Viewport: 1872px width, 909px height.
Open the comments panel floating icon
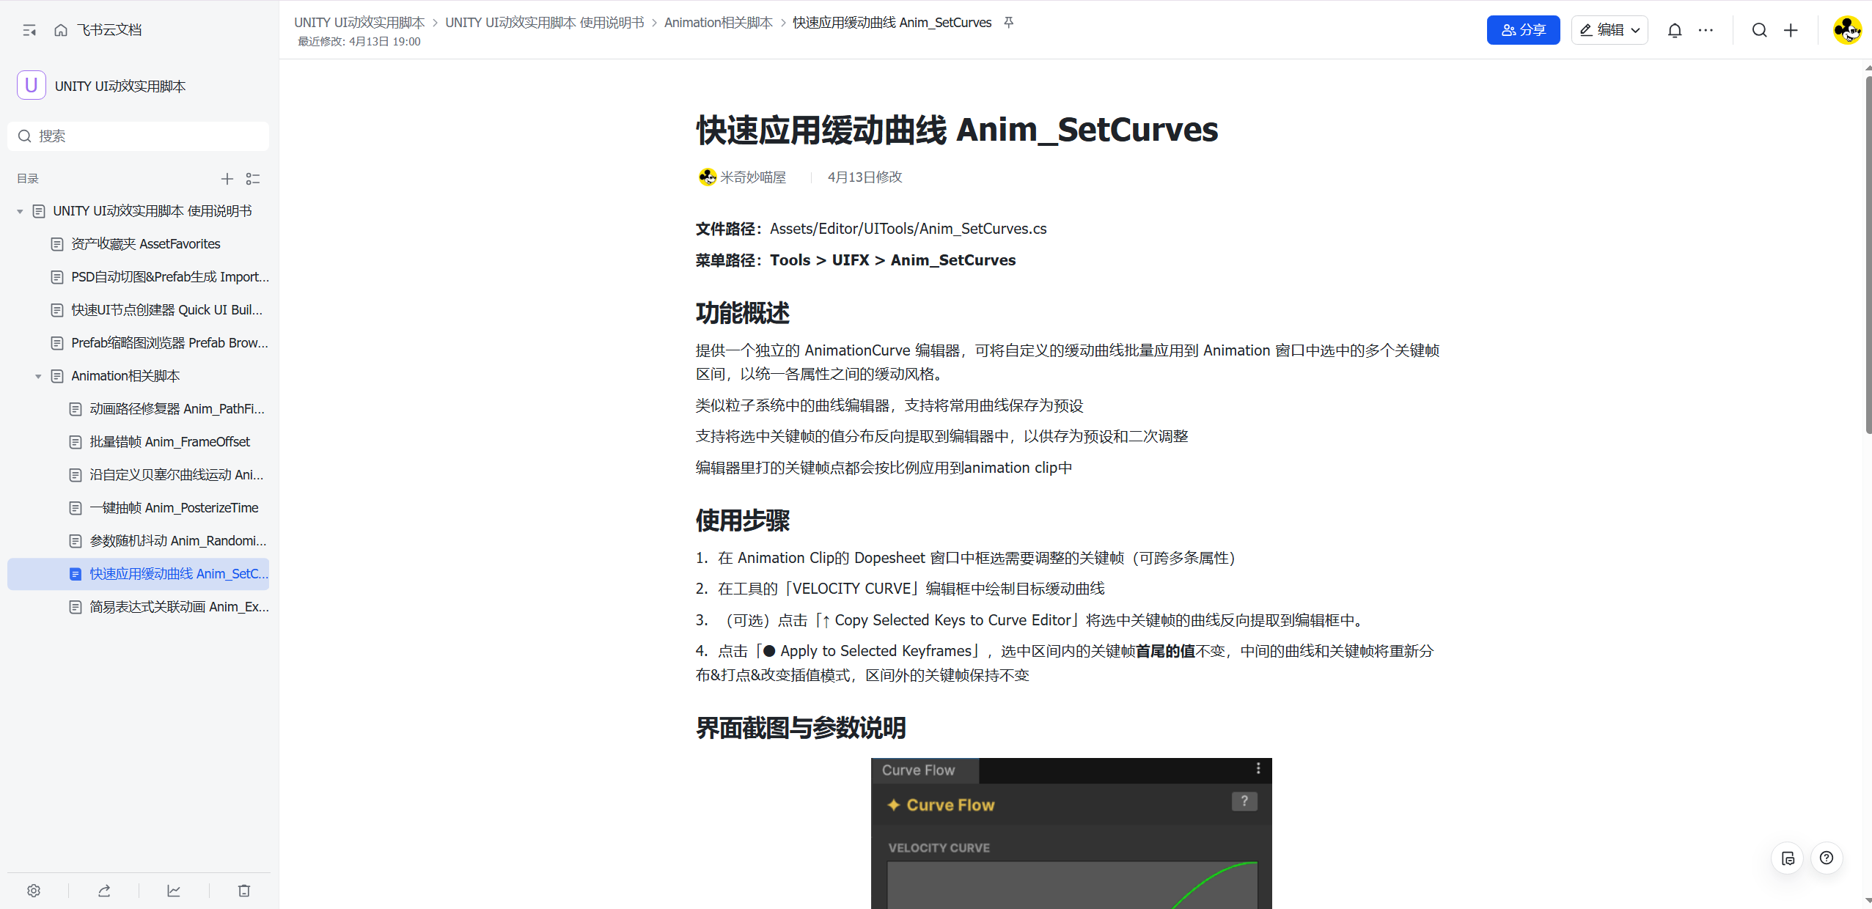coord(1788,858)
